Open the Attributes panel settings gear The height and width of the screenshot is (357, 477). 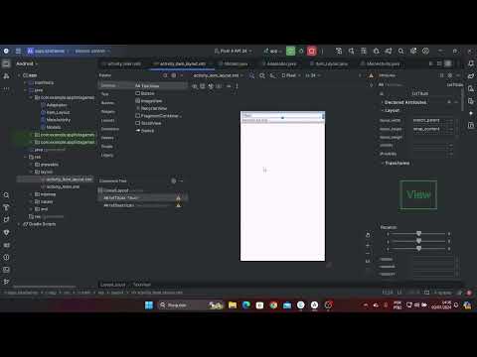(450, 75)
